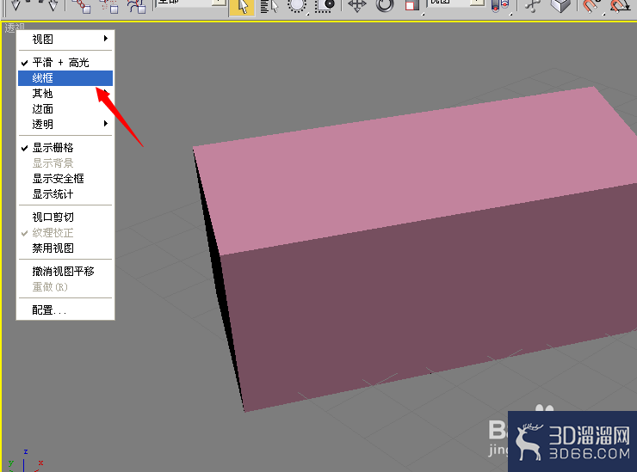637x472 pixels.
Task: Click the Use Pivot Point Center icon
Action: pyautogui.click(x=500, y=6)
